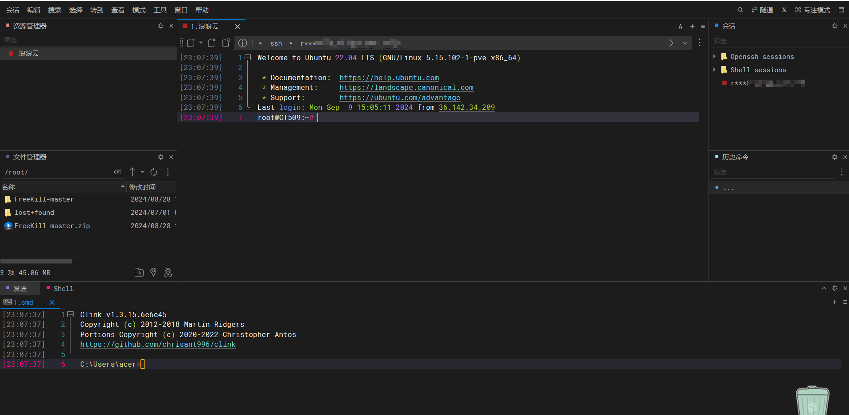Open the new session dropdown arrow

click(x=201, y=43)
